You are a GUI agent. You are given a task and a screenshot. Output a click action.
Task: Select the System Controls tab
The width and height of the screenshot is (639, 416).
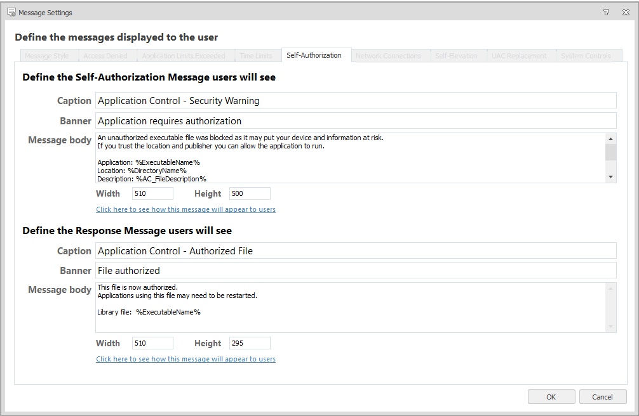point(586,56)
